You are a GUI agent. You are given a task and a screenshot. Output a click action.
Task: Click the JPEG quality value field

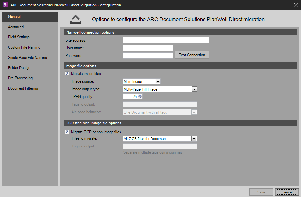point(131,97)
